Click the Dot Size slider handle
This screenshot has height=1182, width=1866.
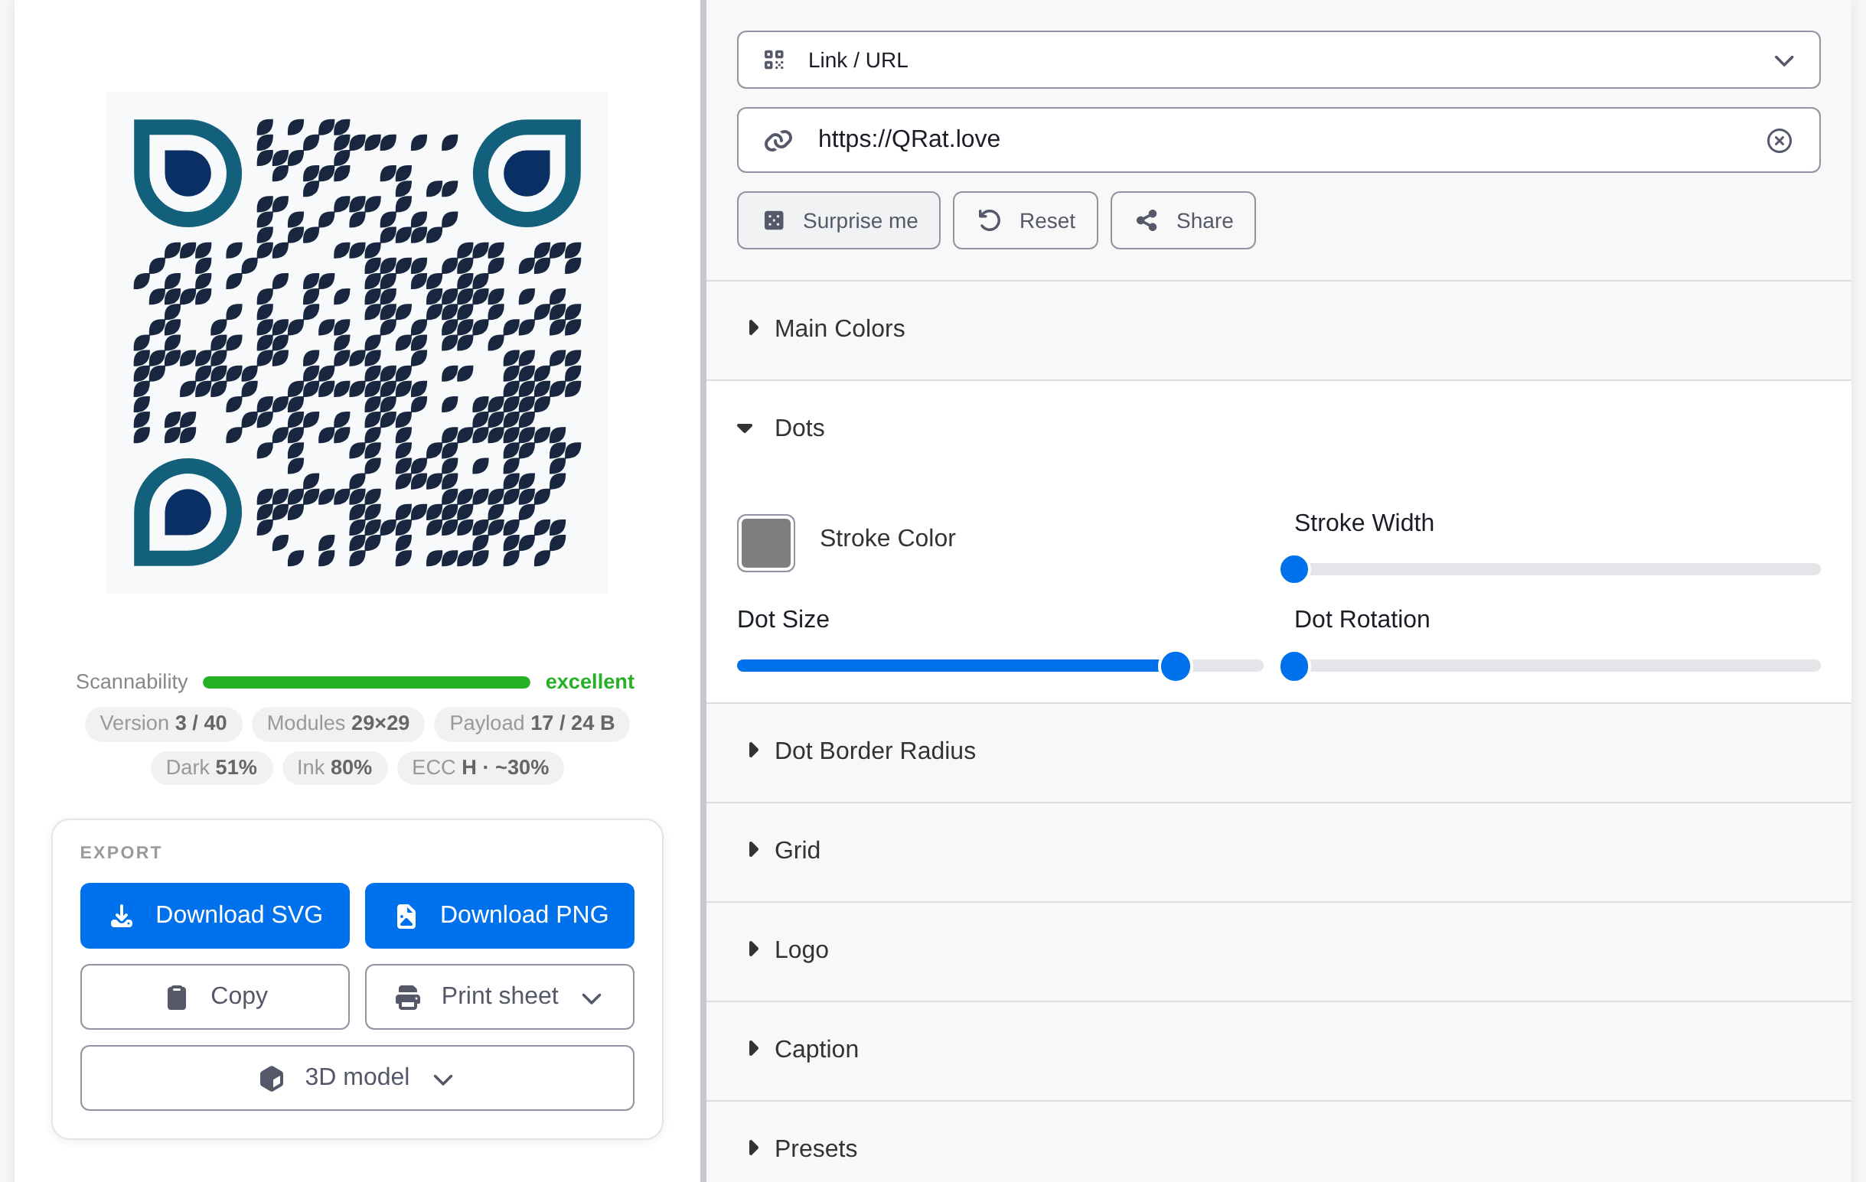[1175, 666]
